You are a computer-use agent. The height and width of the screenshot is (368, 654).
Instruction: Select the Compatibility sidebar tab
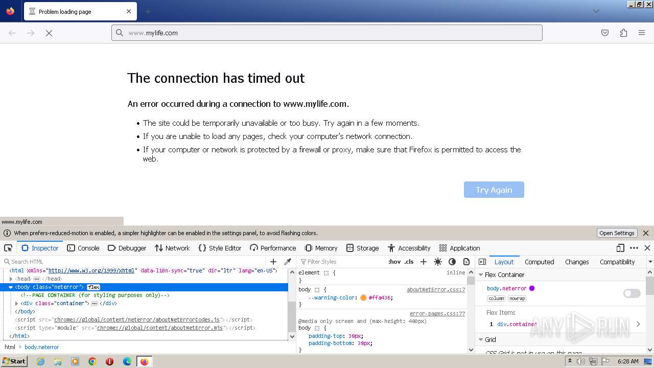click(x=617, y=262)
